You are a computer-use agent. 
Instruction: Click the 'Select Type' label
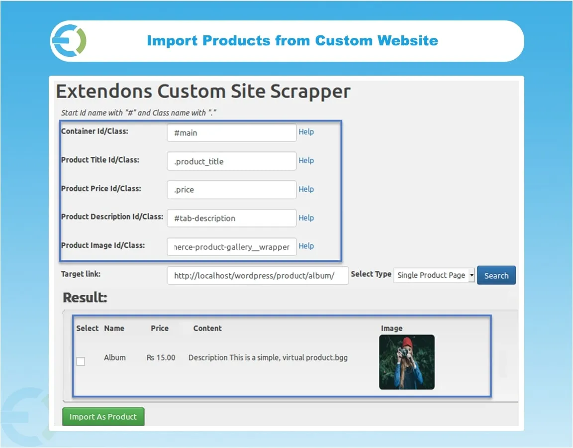[x=371, y=274]
